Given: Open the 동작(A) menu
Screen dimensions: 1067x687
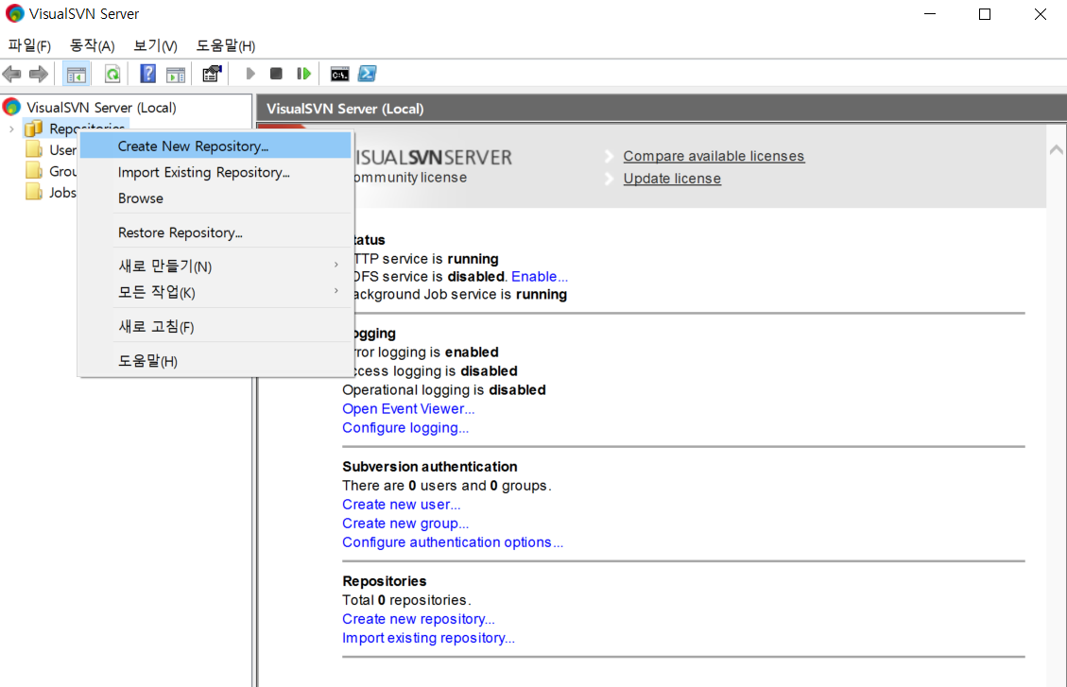Looking at the screenshot, I should coord(92,45).
